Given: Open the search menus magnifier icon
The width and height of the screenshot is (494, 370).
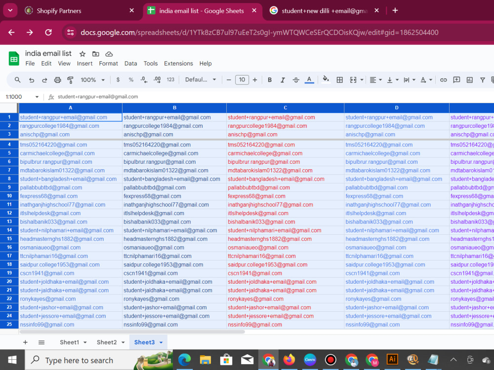Looking at the screenshot, I should [x=17, y=80].
